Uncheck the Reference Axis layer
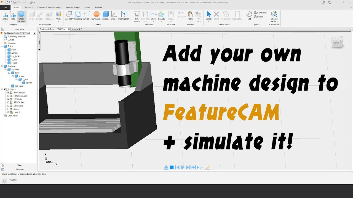Image resolution: width=353 pixels, height=198 pixels. [8, 96]
